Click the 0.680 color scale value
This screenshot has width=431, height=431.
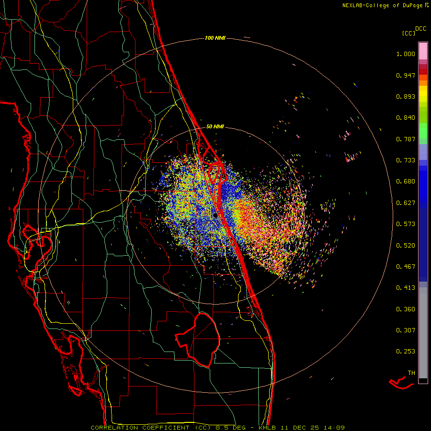click(406, 181)
